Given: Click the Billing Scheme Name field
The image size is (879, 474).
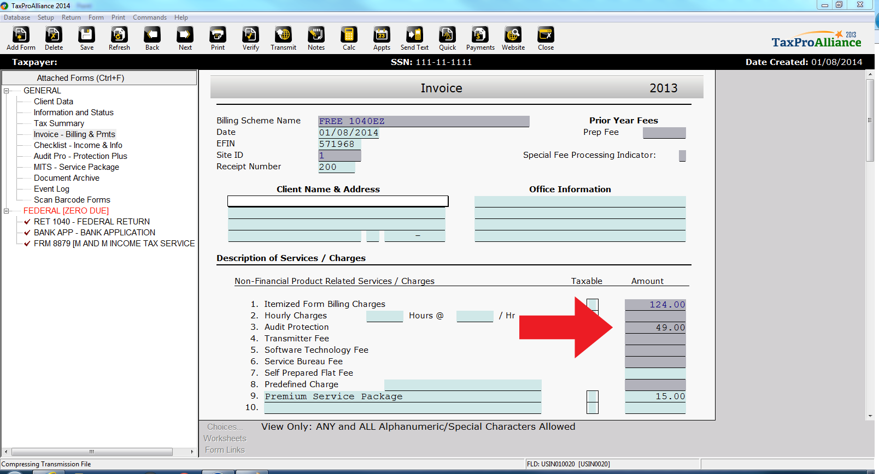Looking at the screenshot, I should tap(424, 121).
